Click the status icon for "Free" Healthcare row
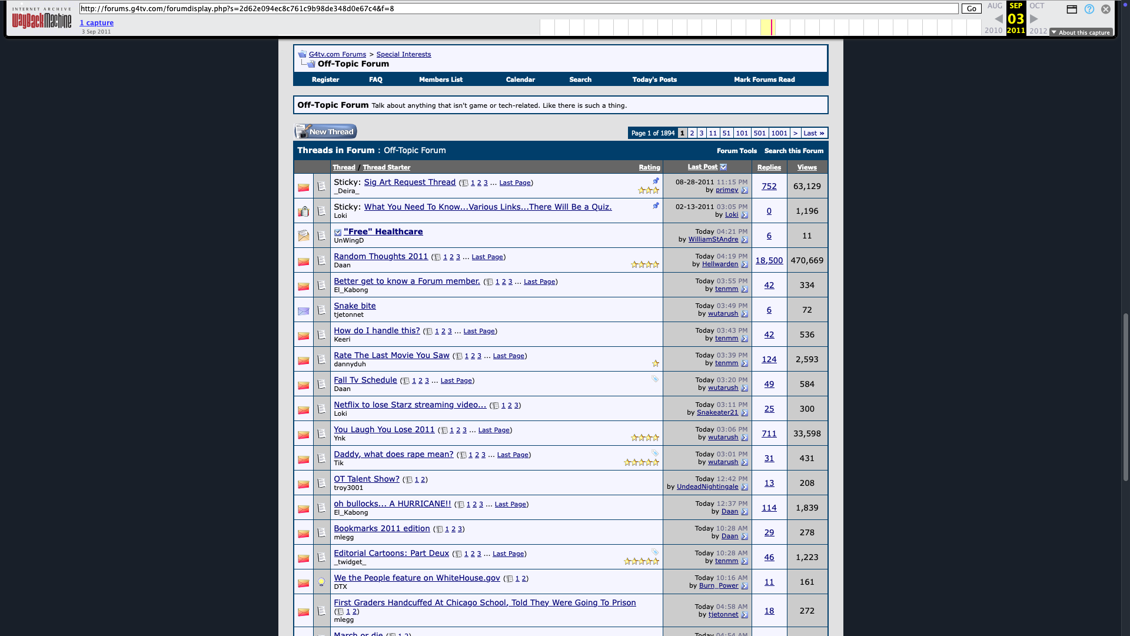 coord(304,236)
